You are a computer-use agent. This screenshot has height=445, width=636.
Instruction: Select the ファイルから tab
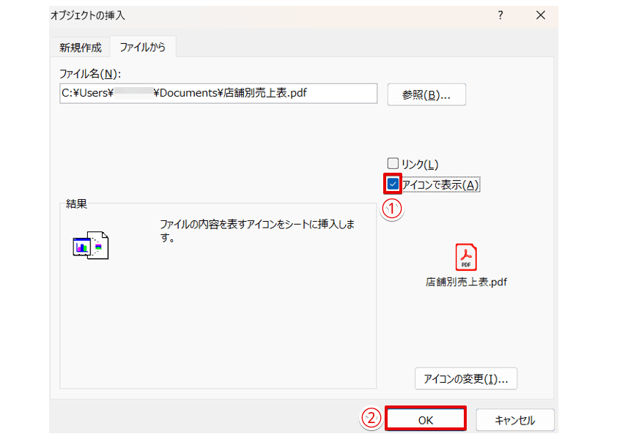tap(143, 46)
